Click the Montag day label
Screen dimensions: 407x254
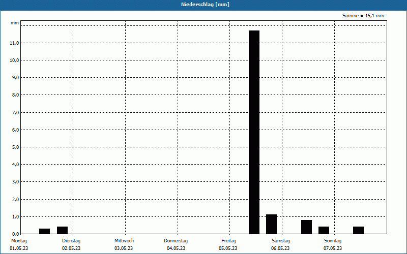click(x=19, y=241)
